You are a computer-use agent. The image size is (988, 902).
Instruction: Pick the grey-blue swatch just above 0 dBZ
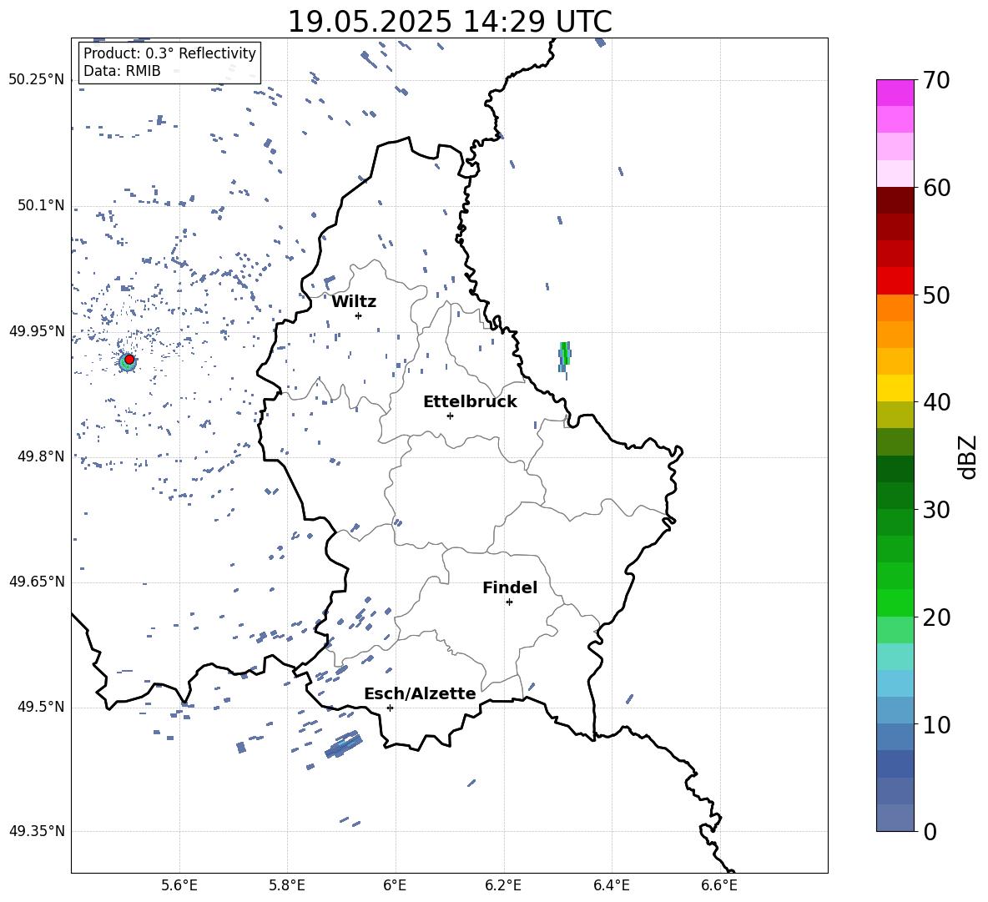(x=895, y=818)
